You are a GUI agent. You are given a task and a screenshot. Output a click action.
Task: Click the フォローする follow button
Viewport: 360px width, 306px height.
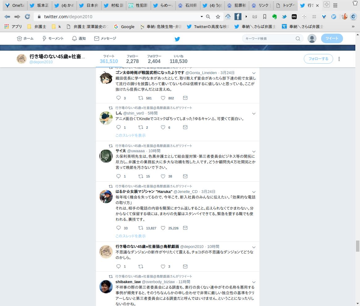318,59
